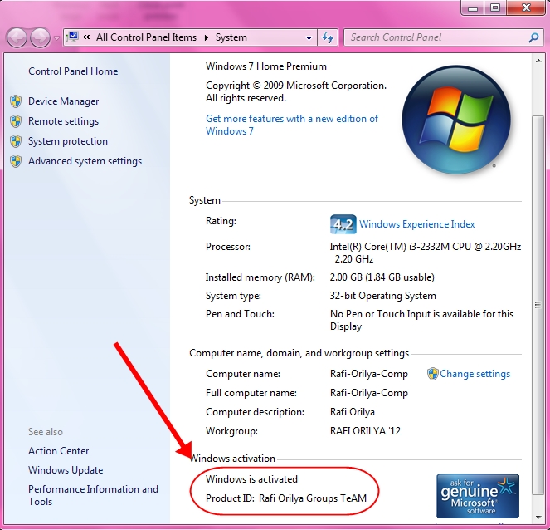Viewport: 550px width, 530px height.
Task: Click No Pen or Touch Input text
Action: tap(421, 320)
